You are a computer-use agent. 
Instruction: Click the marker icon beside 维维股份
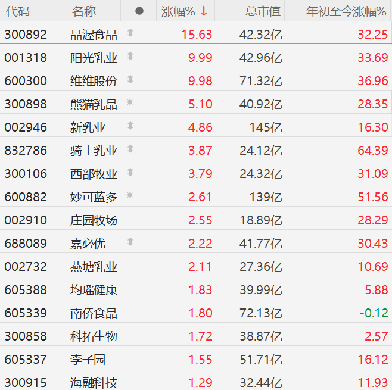tap(130, 79)
